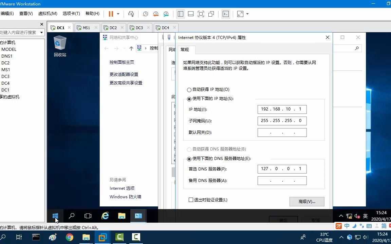Viewport: 391px width, 244px height.
Task: Click the VMware Workstation host taskbar icon
Action: 103,237
